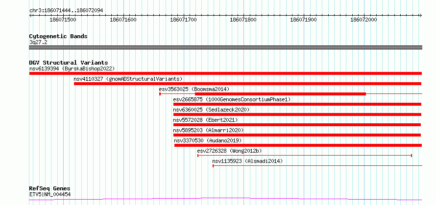Click the esv3563025 (Boomsma2014) label
The height and width of the screenshot is (205, 436).
pyautogui.click(x=194, y=89)
